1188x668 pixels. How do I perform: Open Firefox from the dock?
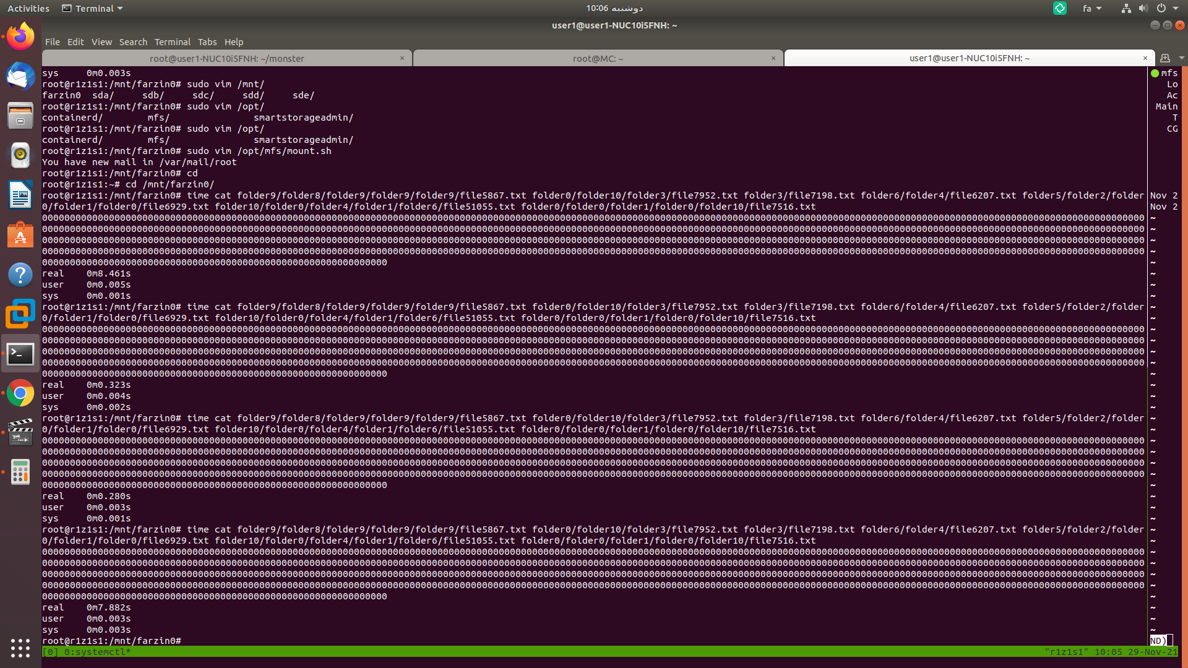pos(20,36)
